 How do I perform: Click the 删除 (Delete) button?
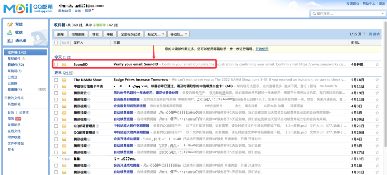[x=61, y=34]
